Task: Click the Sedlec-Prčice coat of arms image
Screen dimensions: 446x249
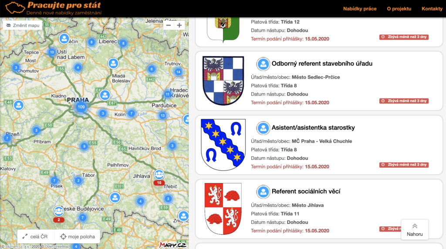Action: coord(223,81)
